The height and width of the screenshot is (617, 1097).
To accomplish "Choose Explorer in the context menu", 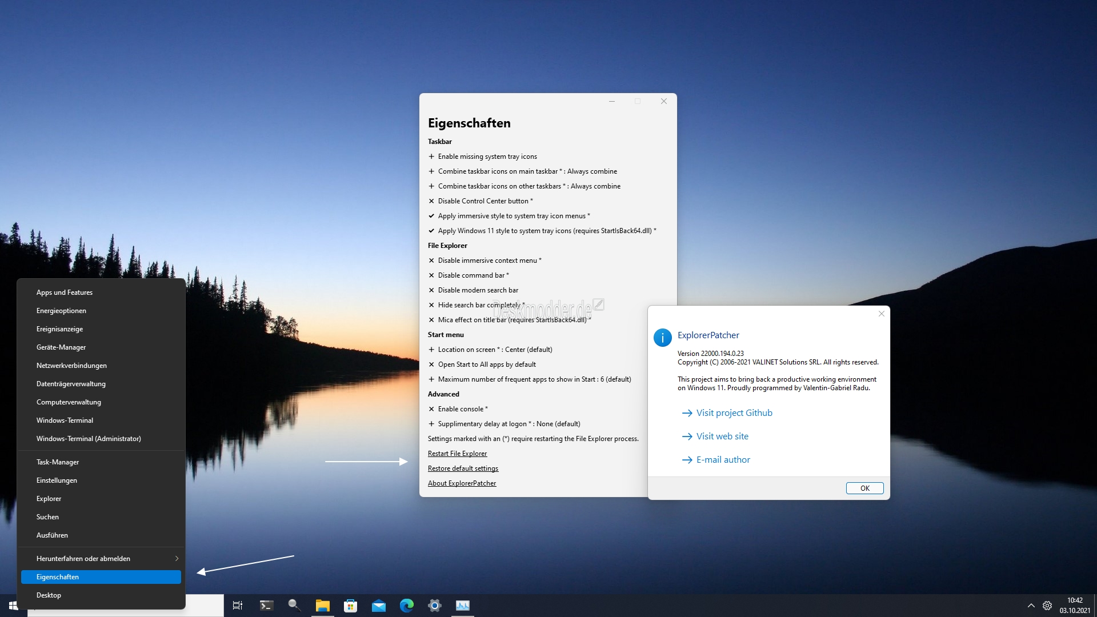I will tap(101, 499).
